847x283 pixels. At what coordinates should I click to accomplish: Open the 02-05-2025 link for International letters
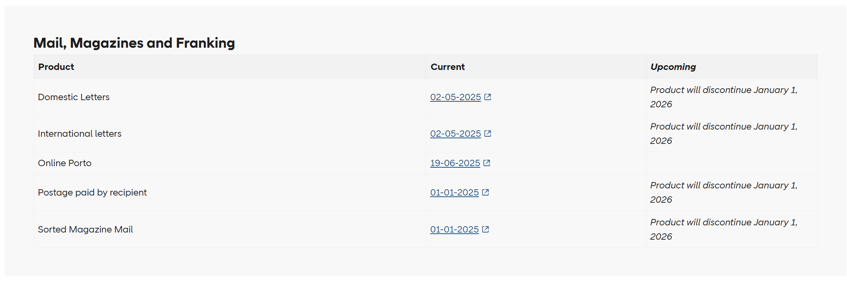pyautogui.click(x=455, y=134)
